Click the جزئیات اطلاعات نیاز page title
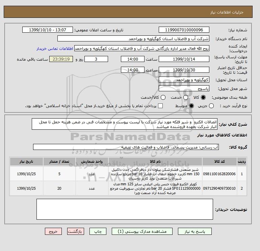260x251 pixels. (x=227, y=12)
